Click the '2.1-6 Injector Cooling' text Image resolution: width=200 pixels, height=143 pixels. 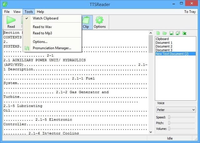click(54, 133)
